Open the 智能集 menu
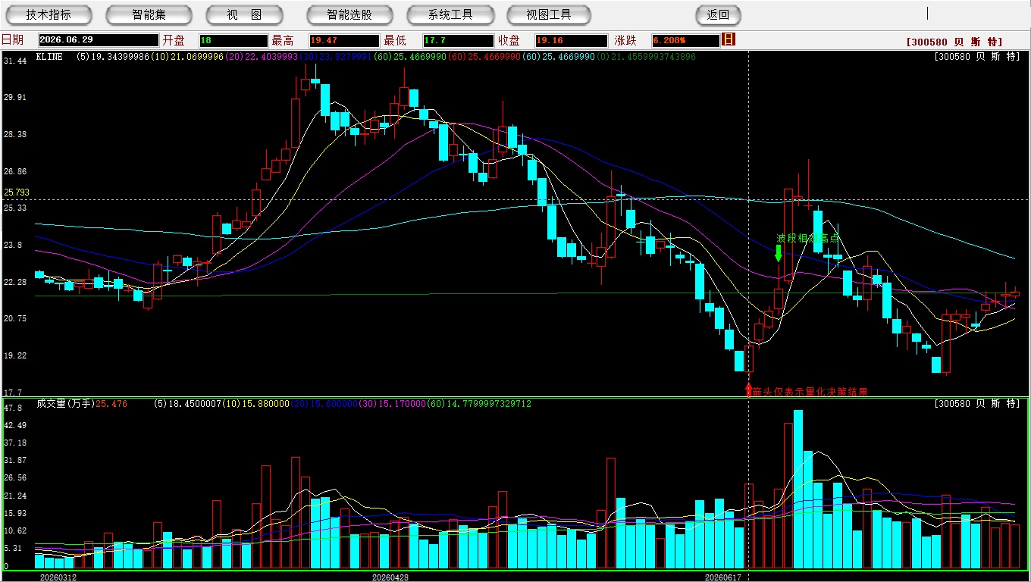This screenshot has width=1031, height=582. pyautogui.click(x=149, y=14)
